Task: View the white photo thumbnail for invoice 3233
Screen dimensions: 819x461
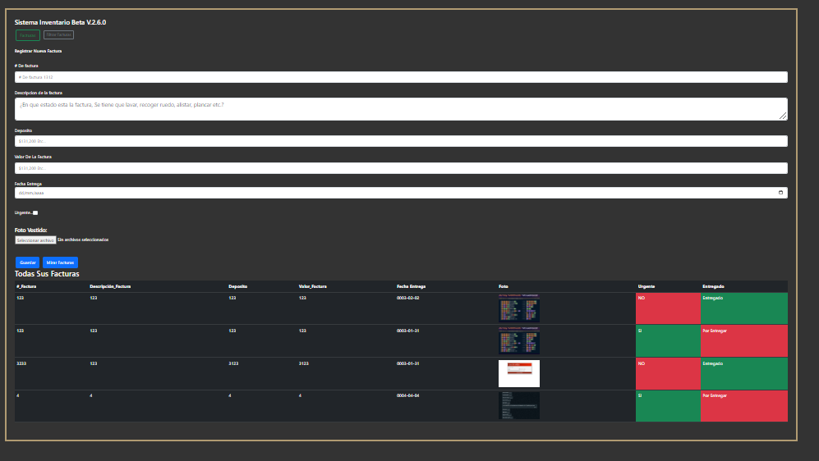Action: (x=518, y=373)
